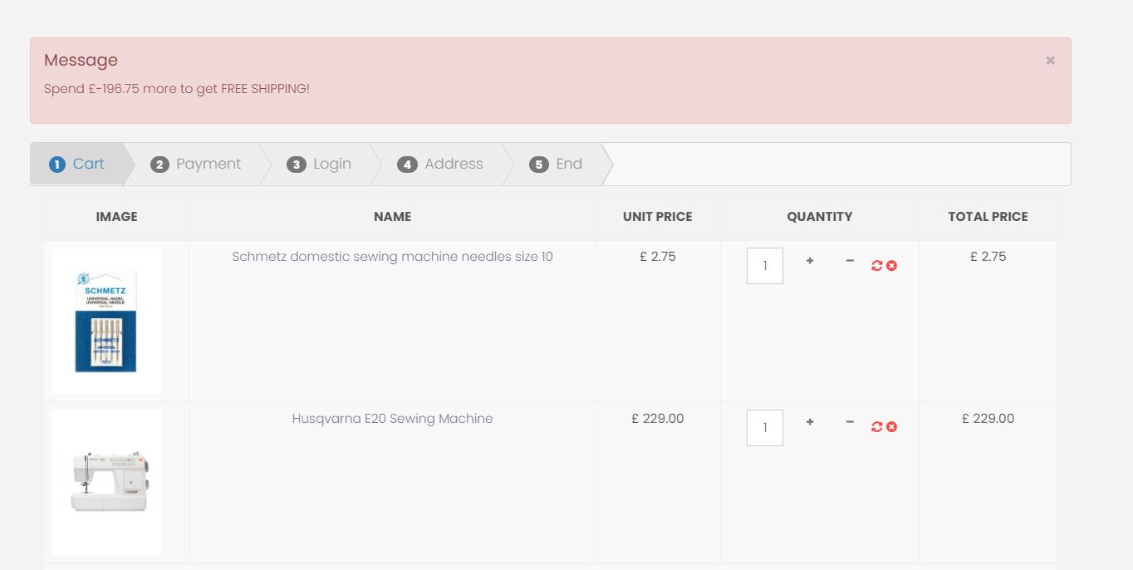
Task: Click the Husqvarna sewing machine thumbnail
Action: click(x=106, y=482)
